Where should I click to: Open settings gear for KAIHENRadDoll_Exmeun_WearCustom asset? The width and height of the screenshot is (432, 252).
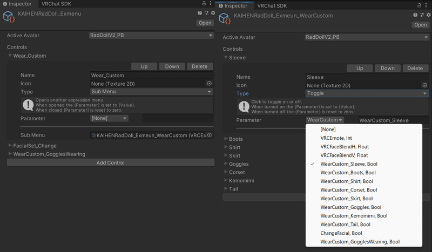pyautogui.click(x=429, y=15)
